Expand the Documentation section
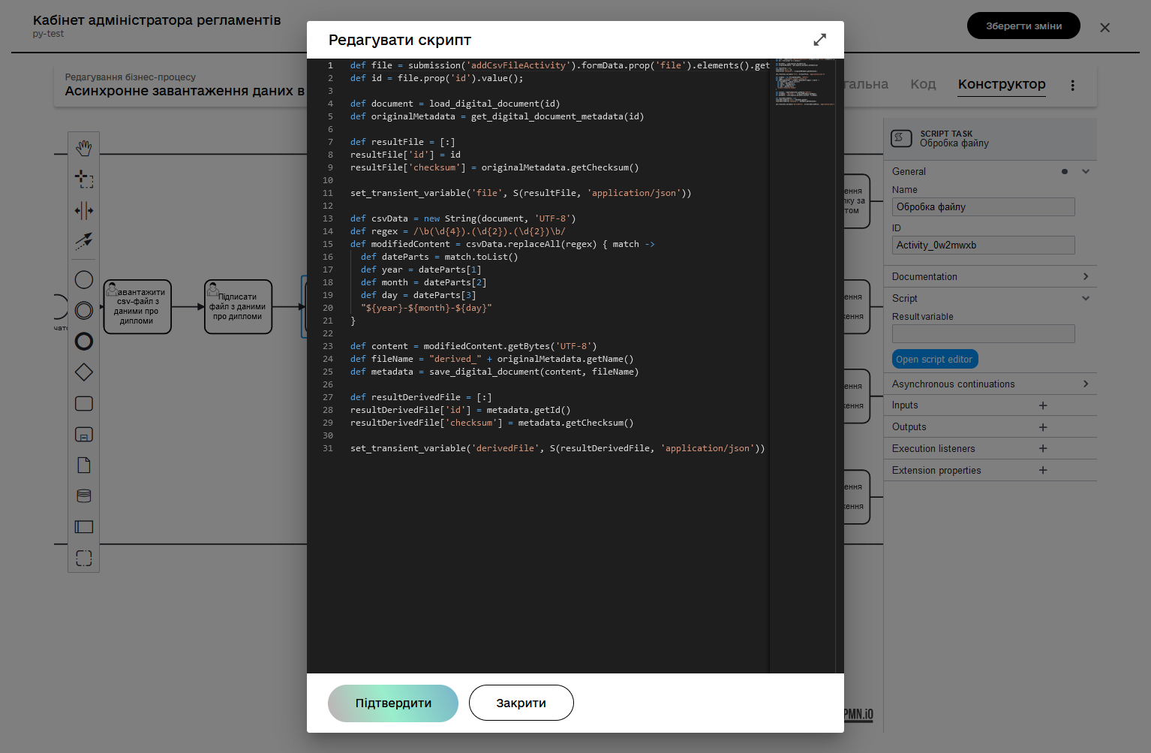This screenshot has width=1151, height=753. coord(1086,276)
